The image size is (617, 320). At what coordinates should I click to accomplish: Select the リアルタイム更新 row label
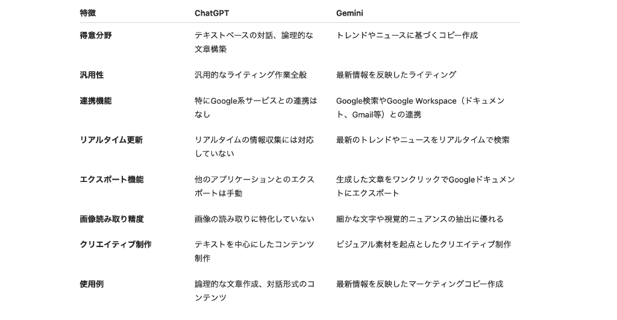point(111,140)
